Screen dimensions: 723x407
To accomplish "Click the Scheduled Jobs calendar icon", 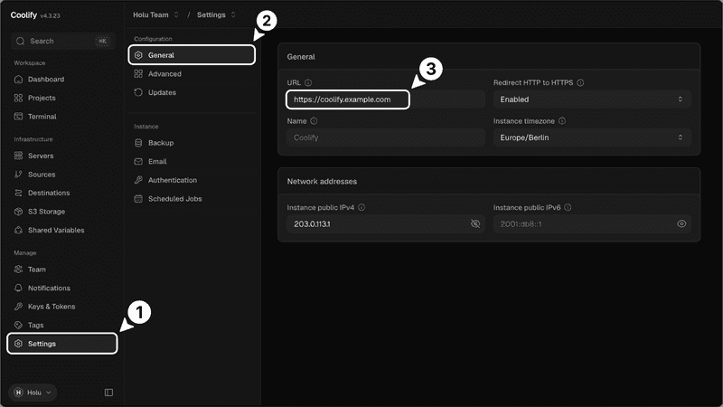I will [138, 199].
